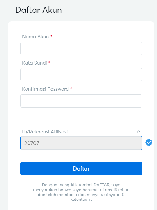Click the ID/Referensi Afiliasi label
This screenshot has height=210, width=157.
tap(45, 132)
